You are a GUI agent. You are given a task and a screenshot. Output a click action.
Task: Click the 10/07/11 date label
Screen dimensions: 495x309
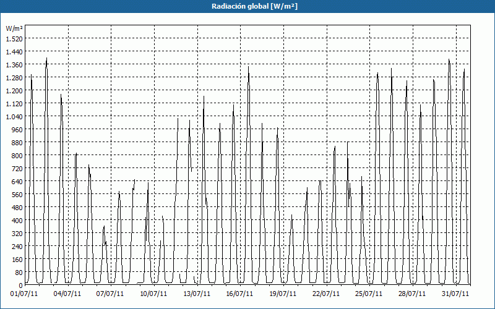click(x=153, y=294)
